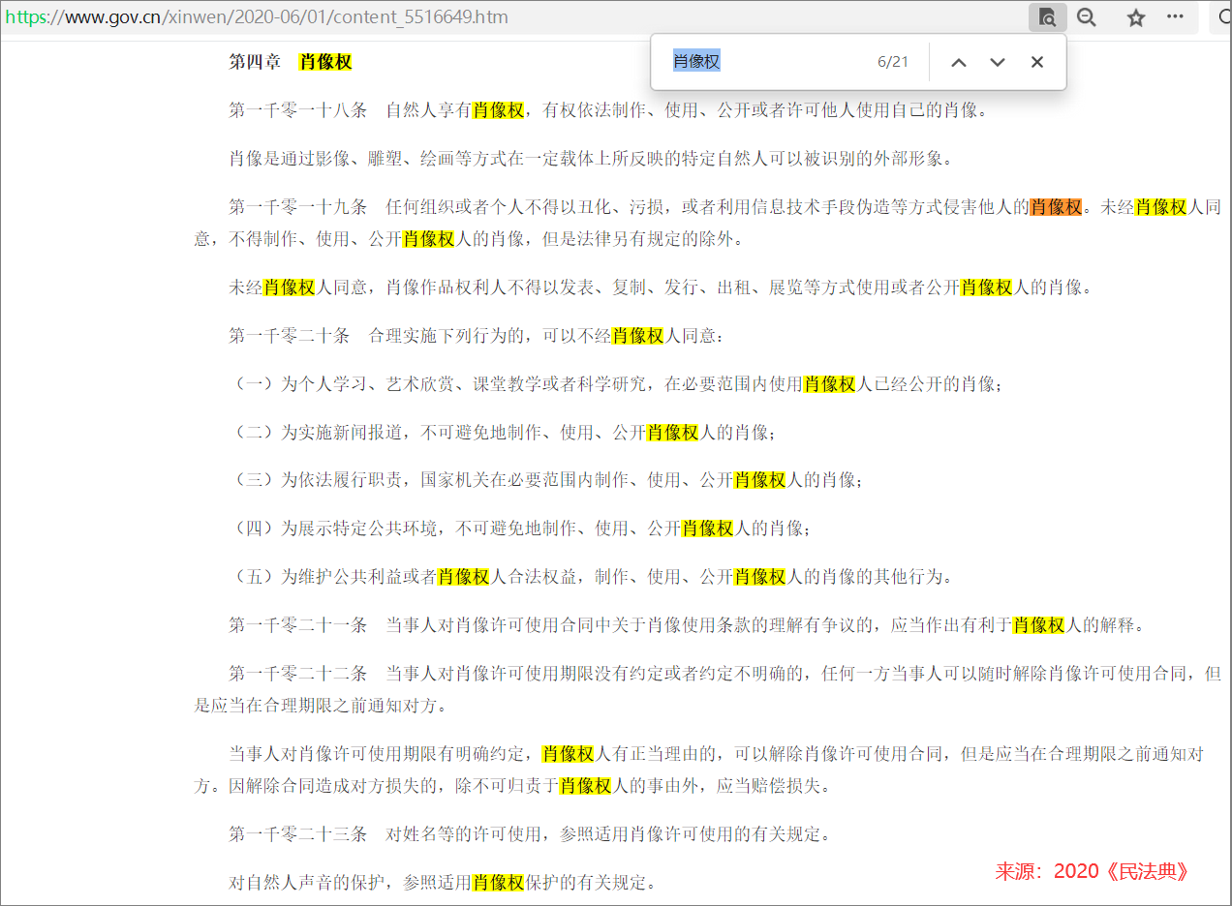
Task: Close the find bar with the X
Action: 1036,61
